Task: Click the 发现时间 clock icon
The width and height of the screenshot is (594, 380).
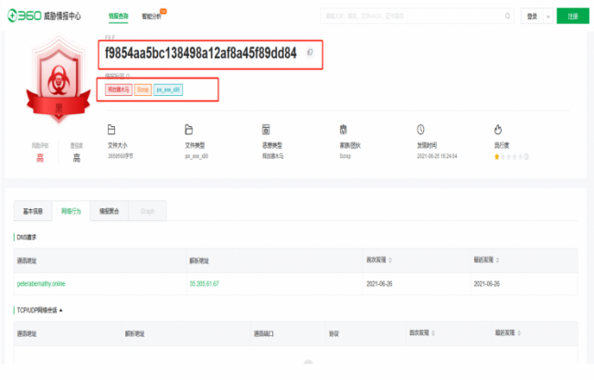Action: tap(420, 130)
